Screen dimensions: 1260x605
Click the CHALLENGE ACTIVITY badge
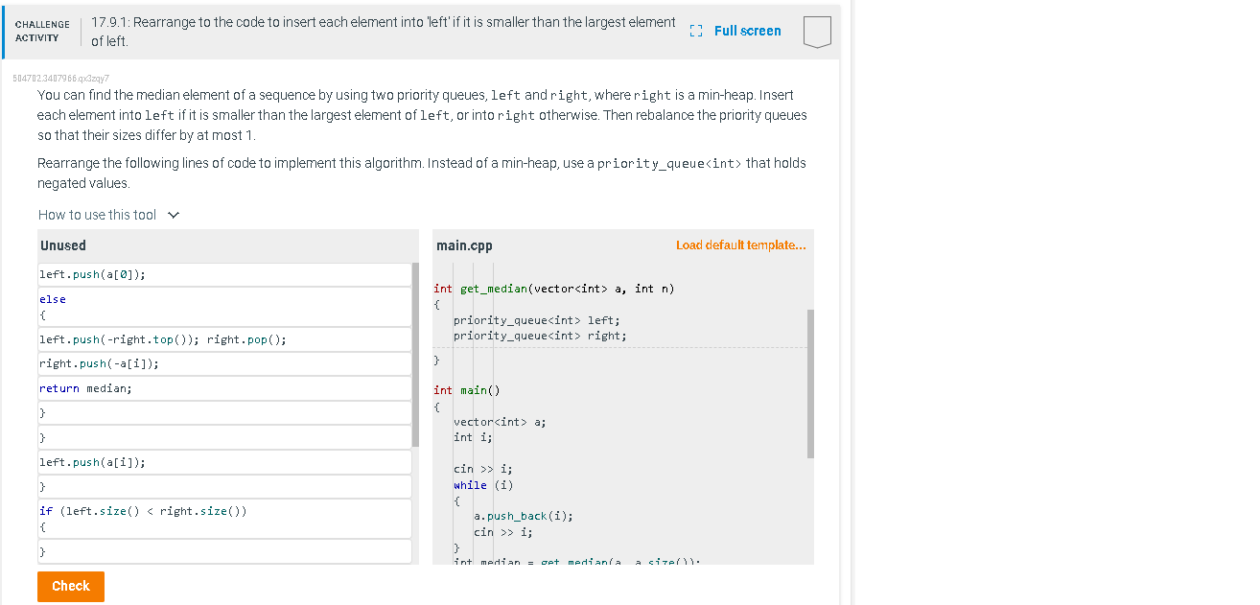click(x=42, y=31)
